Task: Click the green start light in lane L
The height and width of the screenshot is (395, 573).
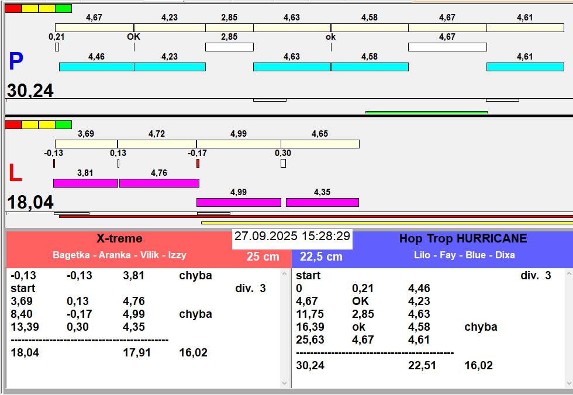Action: pos(64,125)
